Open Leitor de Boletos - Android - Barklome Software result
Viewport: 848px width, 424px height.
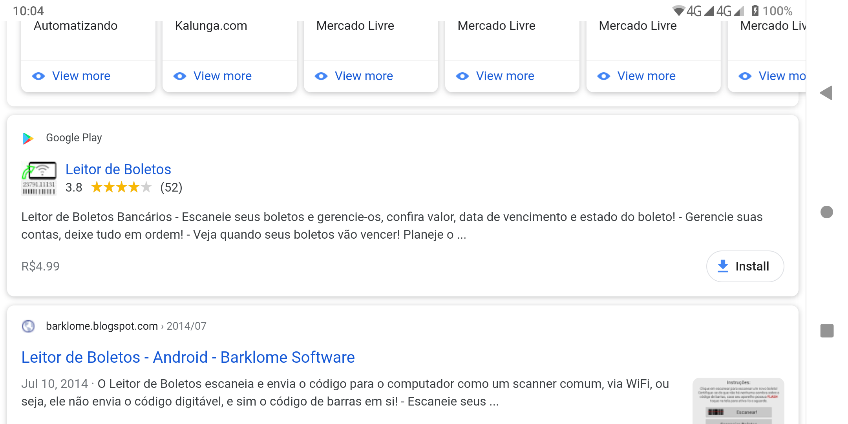pyautogui.click(x=188, y=357)
